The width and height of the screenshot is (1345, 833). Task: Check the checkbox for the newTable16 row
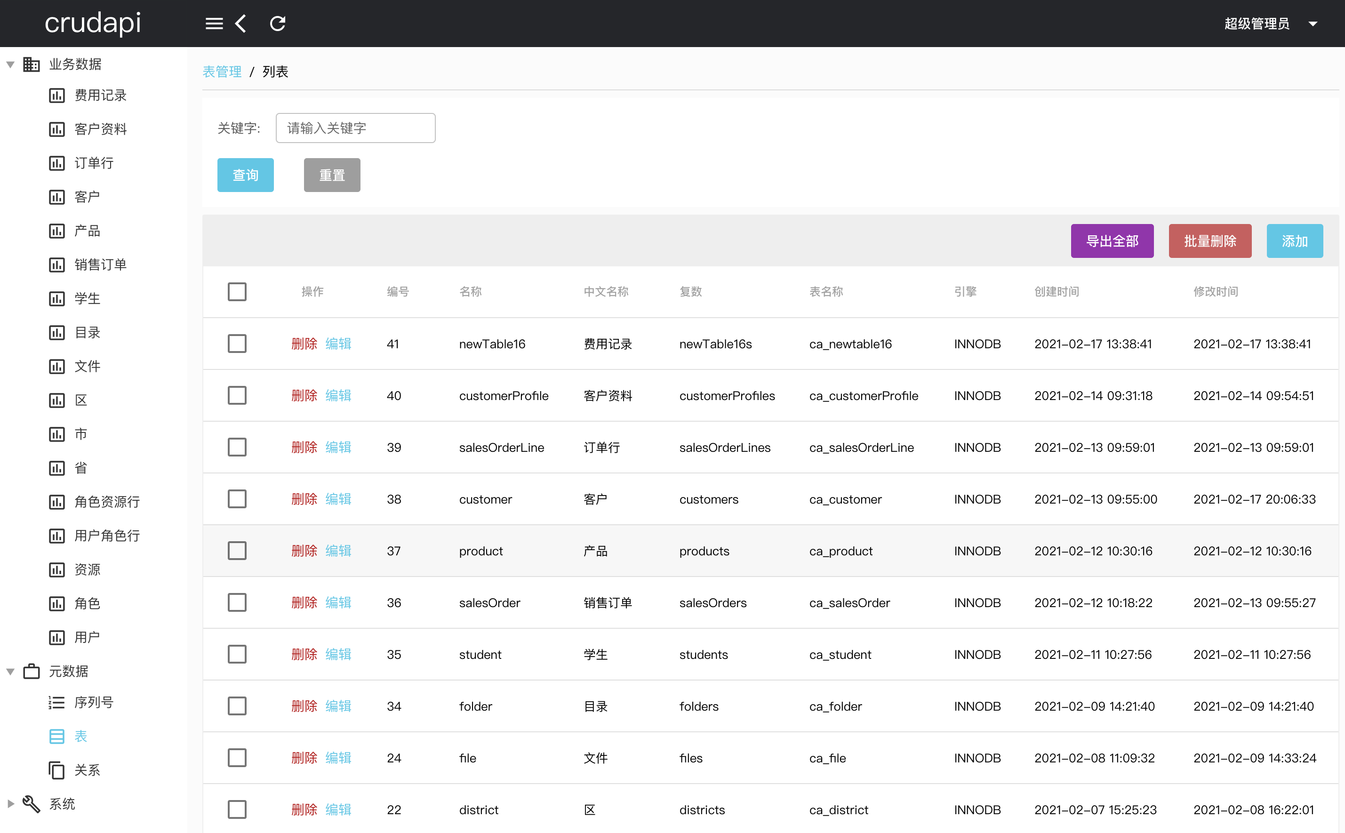[237, 344]
